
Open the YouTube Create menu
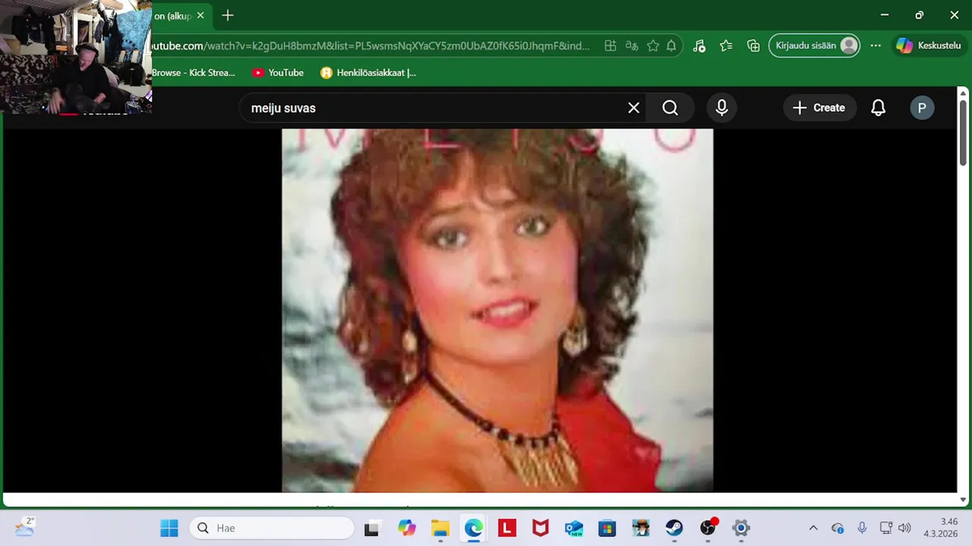(x=819, y=108)
